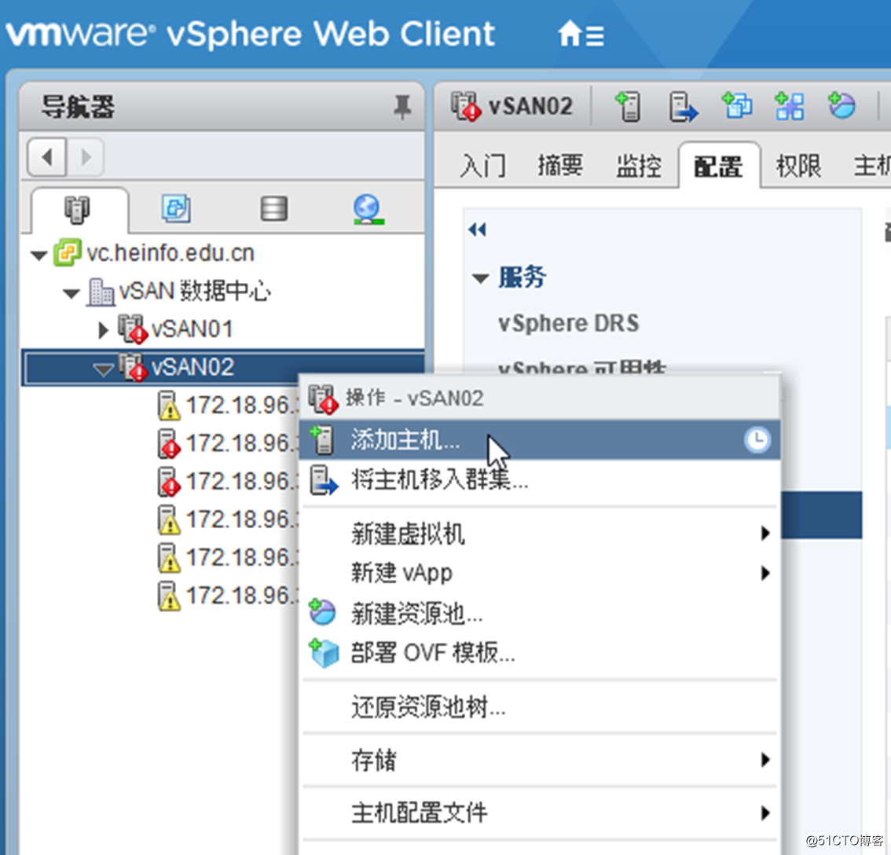Viewport: 891px width, 855px height.
Task: Click resource pool icon in context menu
Action: (322, 612)
